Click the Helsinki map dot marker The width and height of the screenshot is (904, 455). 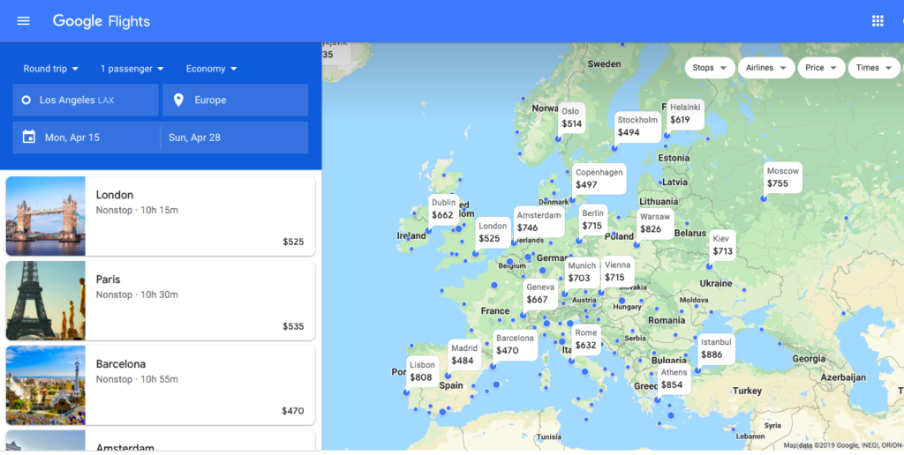(667, 135)
